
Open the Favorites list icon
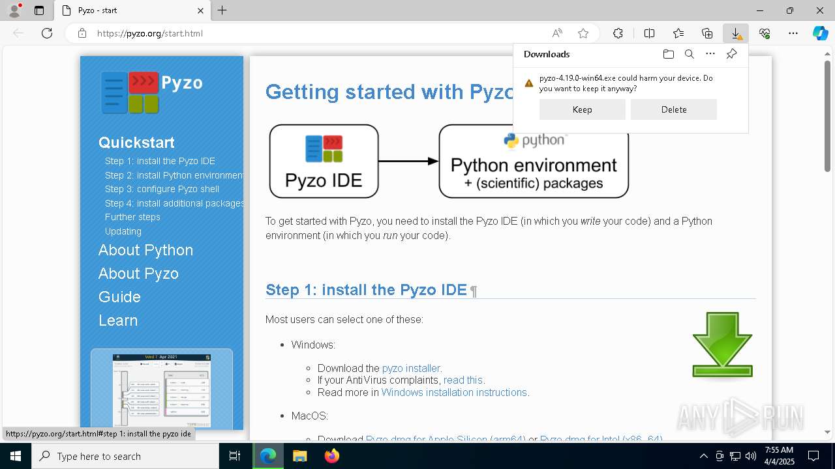678,33
